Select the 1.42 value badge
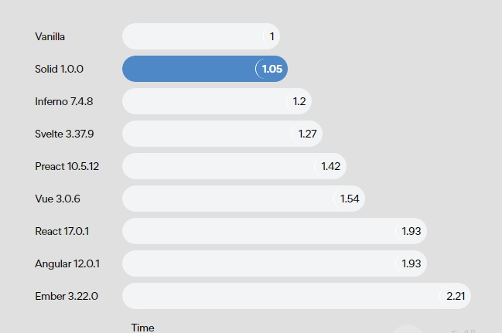Screen dimensions: 502x333 [330, 166]
